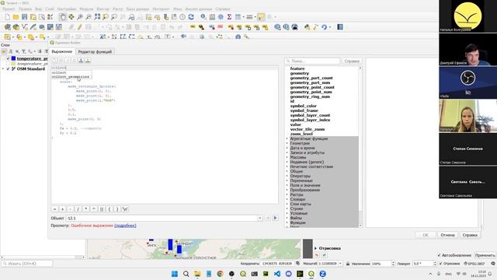The image size is (497, 280).
Task: Click the blue import expressions icon
Action: click(x=81, y=60)
